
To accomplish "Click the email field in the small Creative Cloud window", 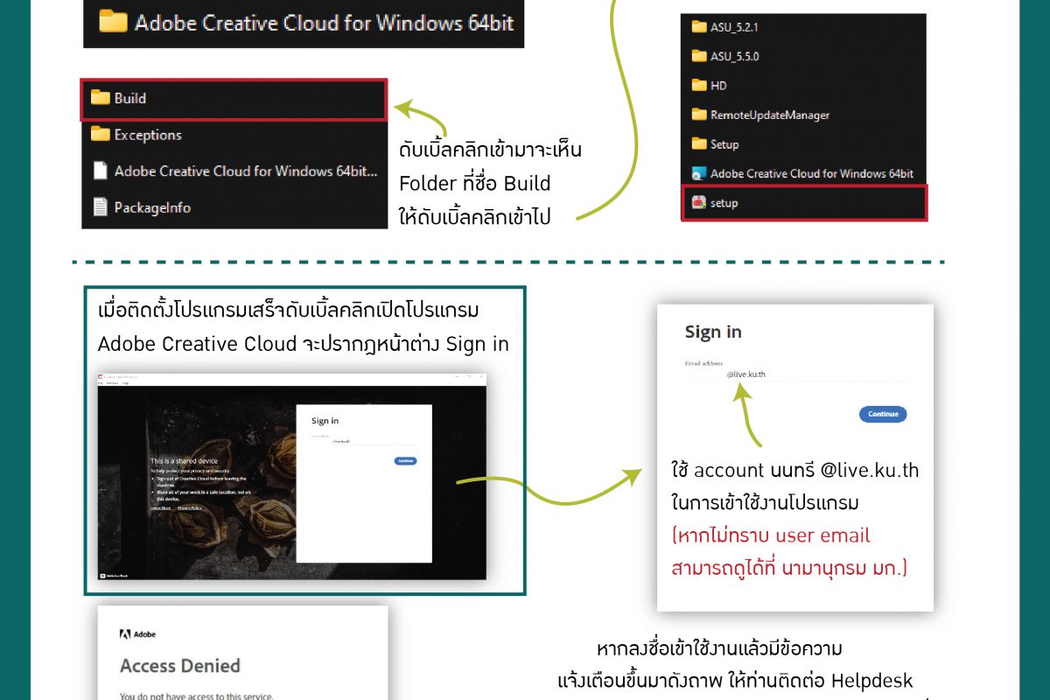I will (x=364, y=441).
